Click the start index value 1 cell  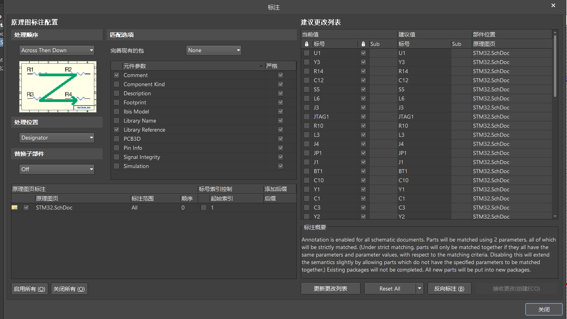(236, 208)
